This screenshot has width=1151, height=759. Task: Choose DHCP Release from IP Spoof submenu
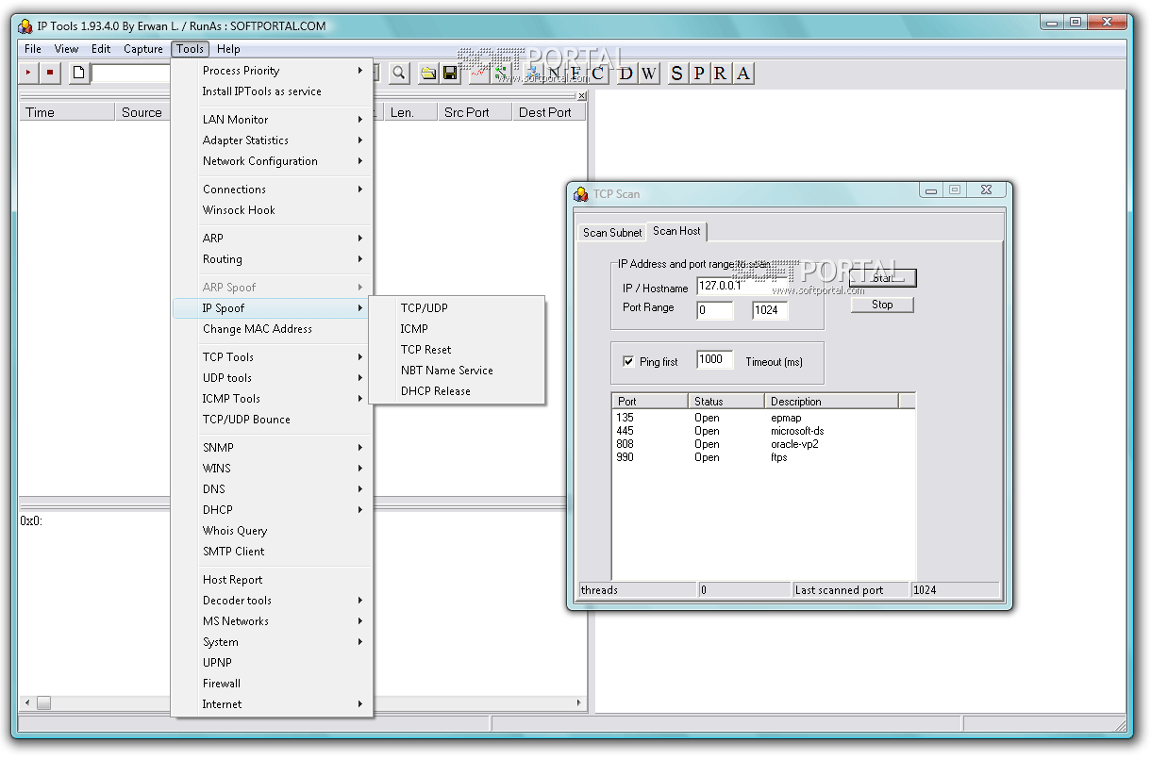(457, 391)
